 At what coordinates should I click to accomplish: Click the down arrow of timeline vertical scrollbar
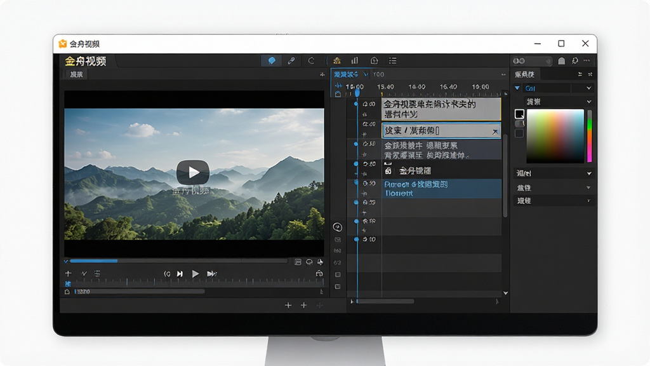[x=506, y=293]
